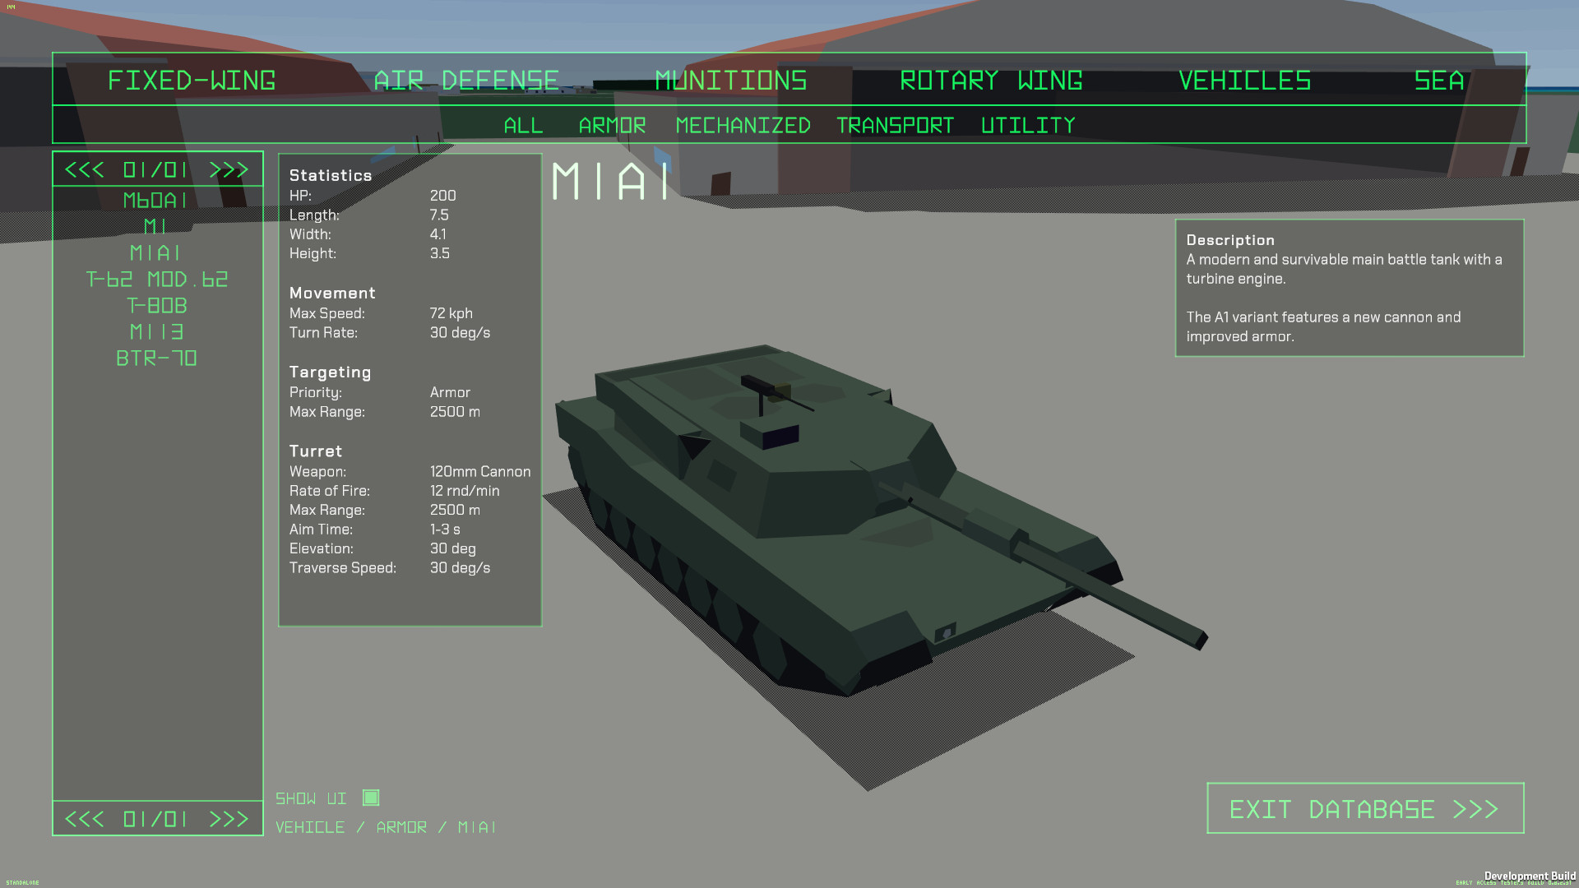Open the ROTARY WING database section
1579x888 pixels.
pos(991,81)
